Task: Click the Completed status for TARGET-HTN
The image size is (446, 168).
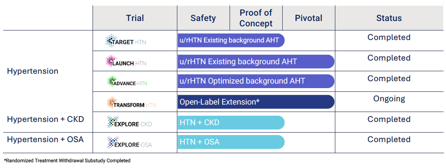Action: [x=389, y=37]
